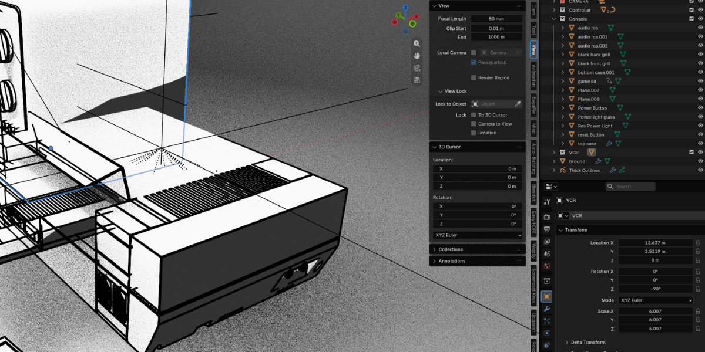The height and width of the screenshot is (352, 705).
Task: Click the eyedropper next to Lock to Object
Action: [518, 104]
